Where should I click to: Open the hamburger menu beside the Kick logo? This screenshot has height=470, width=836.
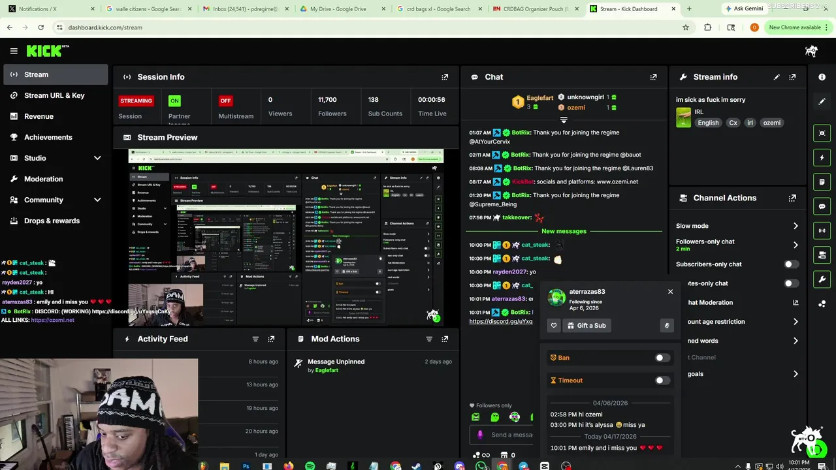(14, 51)
